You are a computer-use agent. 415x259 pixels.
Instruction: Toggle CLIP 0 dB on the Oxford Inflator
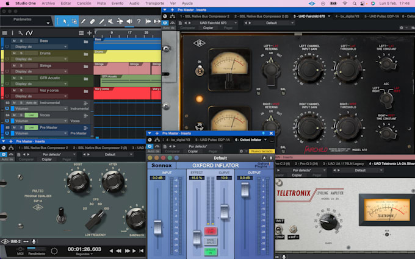click(211, 231)
